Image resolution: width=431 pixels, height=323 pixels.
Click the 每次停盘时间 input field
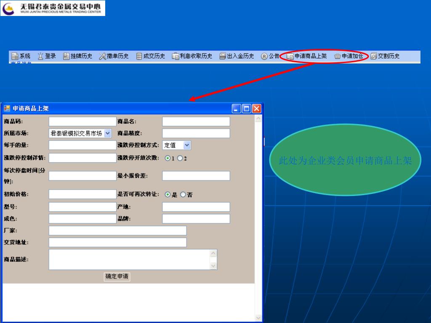82,176
